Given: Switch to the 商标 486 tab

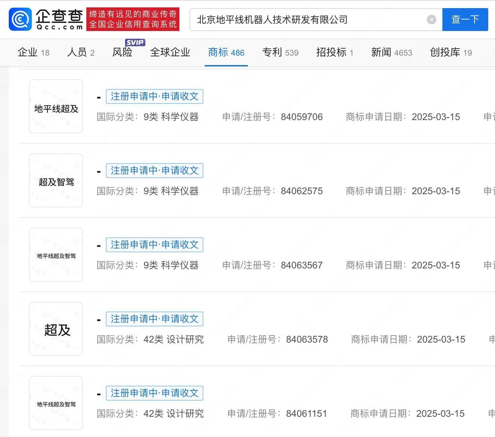Looking at the screenshot, I should tap(226, 53).
